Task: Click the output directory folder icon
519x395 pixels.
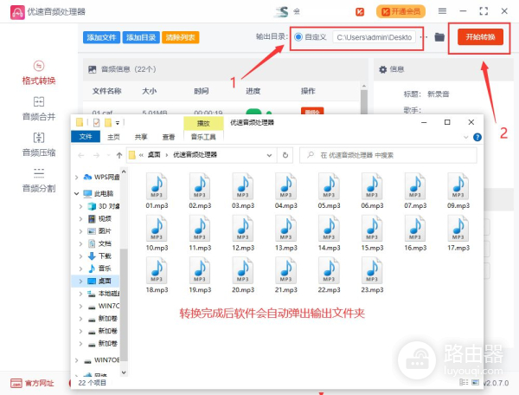Action: (x=439, y=37)
